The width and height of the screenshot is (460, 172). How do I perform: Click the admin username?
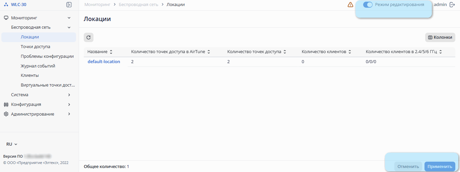point(440,5)
